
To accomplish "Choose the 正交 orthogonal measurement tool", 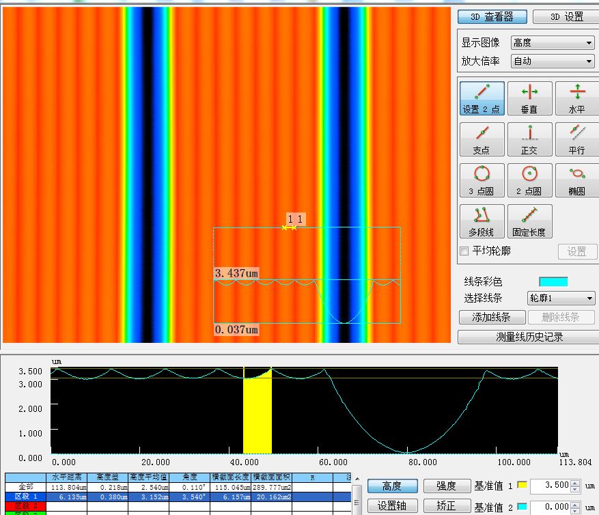I will tap(529, 139).
